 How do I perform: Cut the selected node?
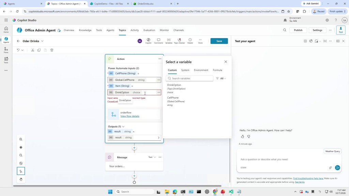pos(33,50)
